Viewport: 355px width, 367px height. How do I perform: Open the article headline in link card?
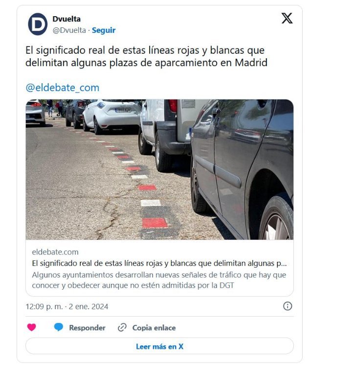point(159,263)
